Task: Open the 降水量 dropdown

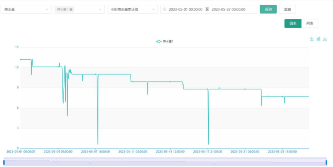Action: 26,9
